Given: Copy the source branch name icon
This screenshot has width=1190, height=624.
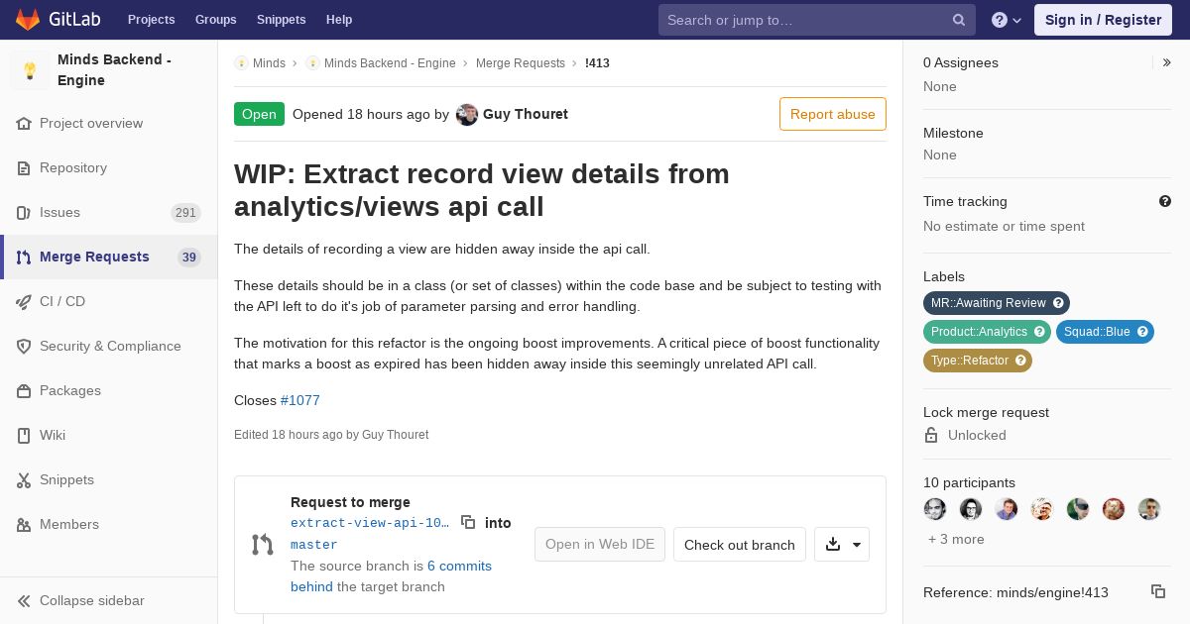Looking at the screenshot, I should pyautogui.click(x=468, y=522).
